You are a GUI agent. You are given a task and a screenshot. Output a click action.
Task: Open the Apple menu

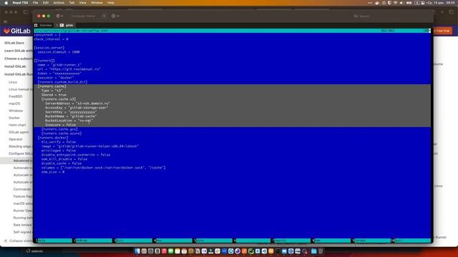pos(6,3)
